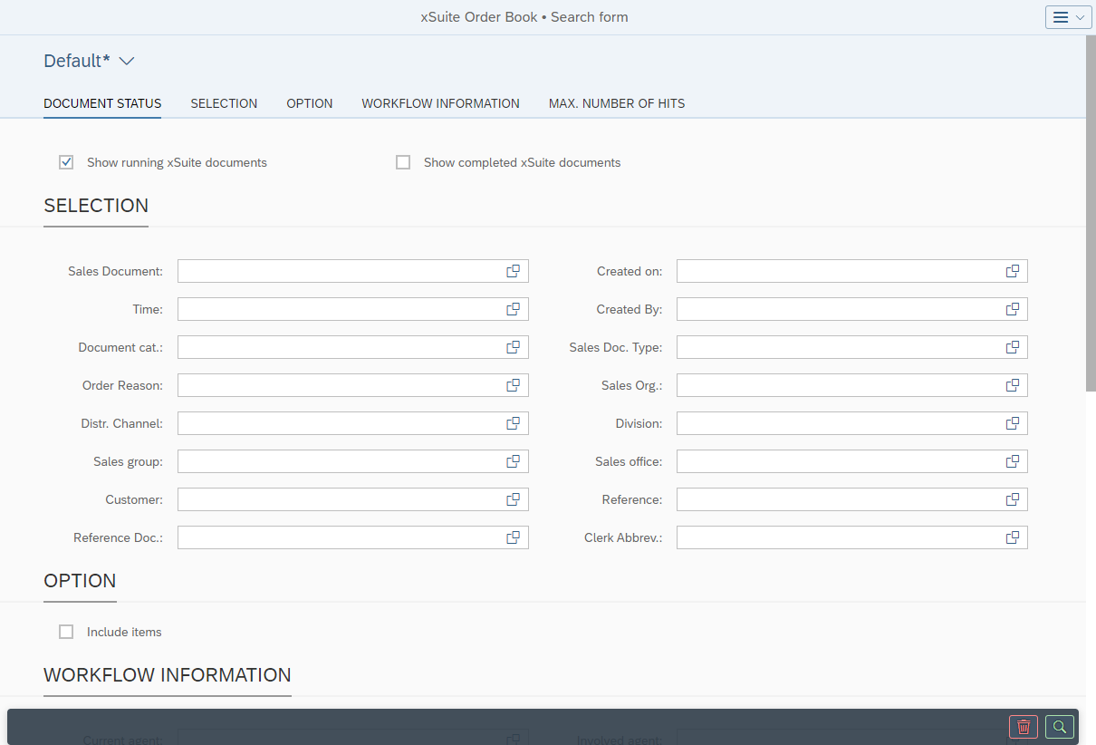Open value help icon for Sales Document field
1096x745 pixels.
513,271
